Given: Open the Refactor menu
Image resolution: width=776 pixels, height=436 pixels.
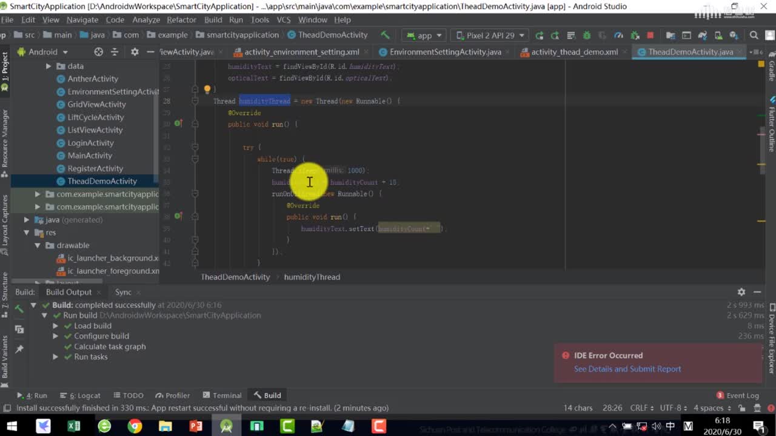Looking at the screenshot, I should click(x=181, y=19).
